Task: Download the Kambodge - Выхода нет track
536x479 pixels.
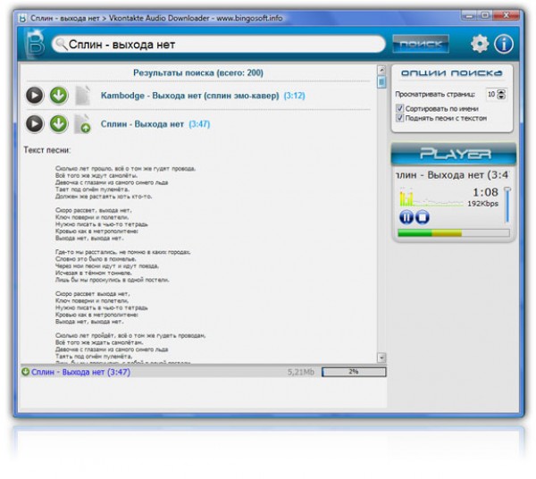Action: pyautogui.click(x=59, y=96)
